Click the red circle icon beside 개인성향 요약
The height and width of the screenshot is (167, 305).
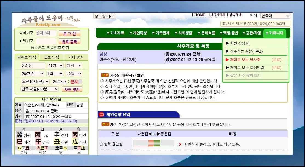pyautogui.click(x=102, y=114)
